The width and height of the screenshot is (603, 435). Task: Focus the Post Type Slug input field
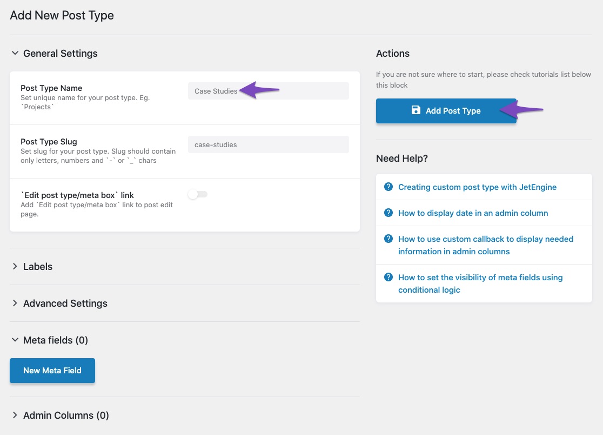269,144
